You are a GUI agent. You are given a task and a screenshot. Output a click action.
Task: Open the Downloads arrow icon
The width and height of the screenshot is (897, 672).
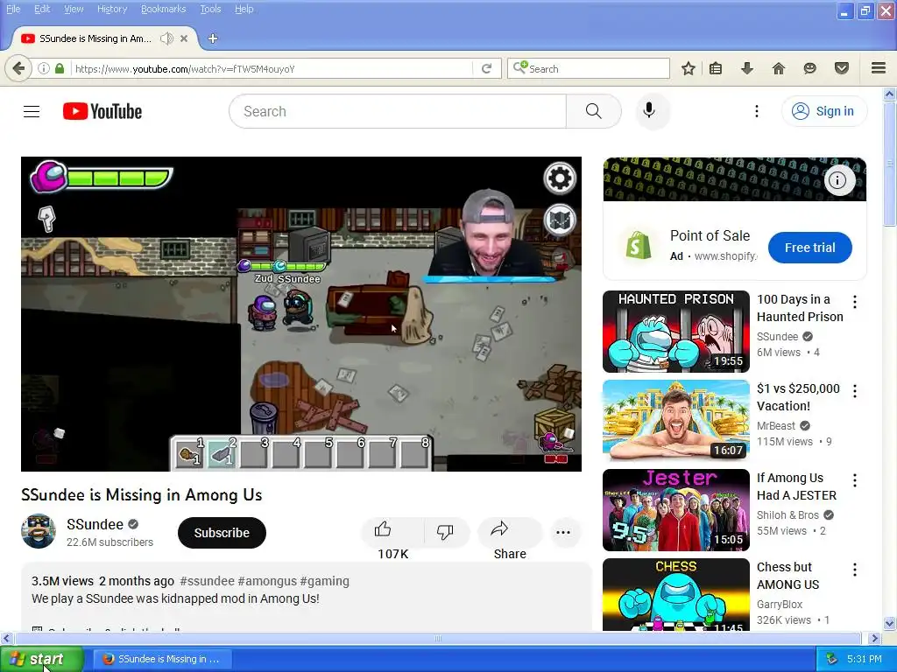pyautogui.click(x=747, y=68)
